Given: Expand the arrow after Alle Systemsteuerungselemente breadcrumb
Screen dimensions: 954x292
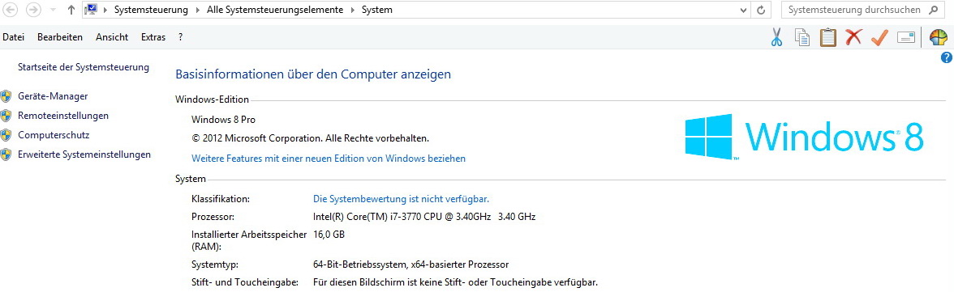Looking at the screenshot, I should [353, 11].
